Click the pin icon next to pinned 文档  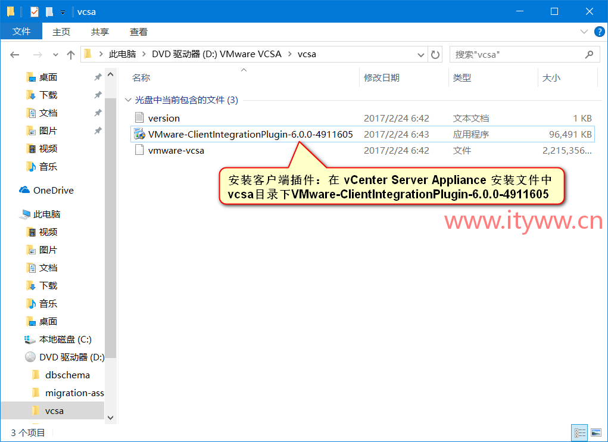[98, 113]
